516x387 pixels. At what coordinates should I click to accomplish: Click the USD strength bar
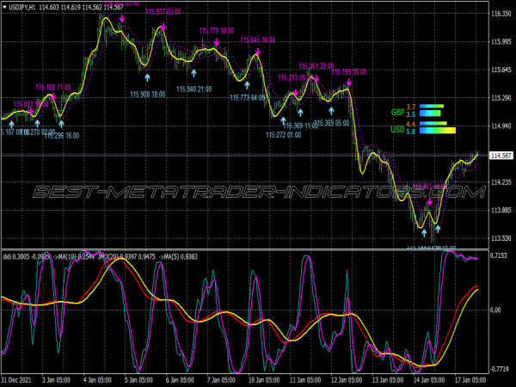[437, 128]
